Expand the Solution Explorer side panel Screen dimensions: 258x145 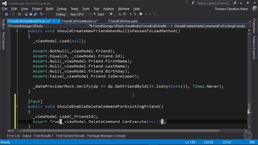[254, 48]
